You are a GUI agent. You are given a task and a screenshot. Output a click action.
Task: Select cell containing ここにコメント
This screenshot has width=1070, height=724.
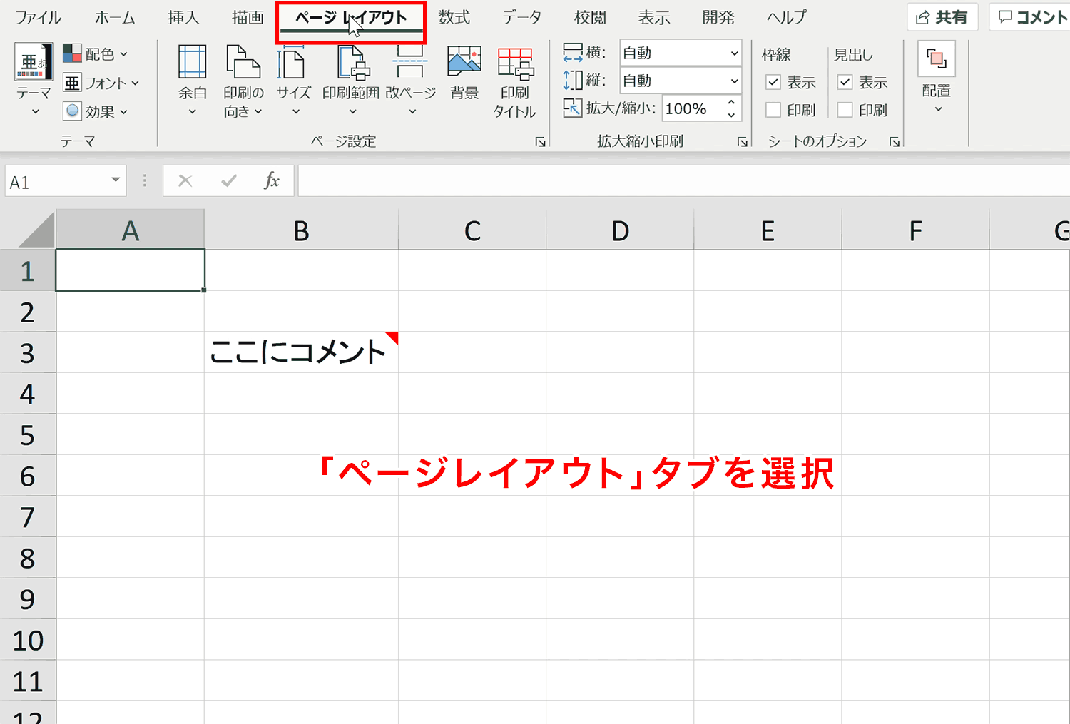pos(301,352)
